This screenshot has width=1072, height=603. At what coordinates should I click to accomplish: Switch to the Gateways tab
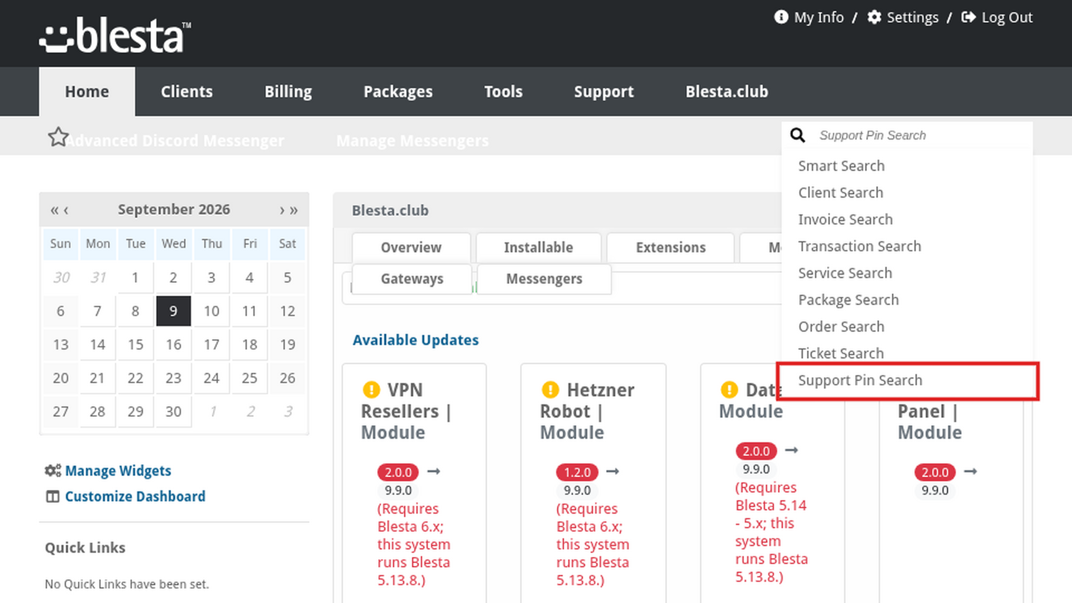pyautogui.click(x=412, y=279)
